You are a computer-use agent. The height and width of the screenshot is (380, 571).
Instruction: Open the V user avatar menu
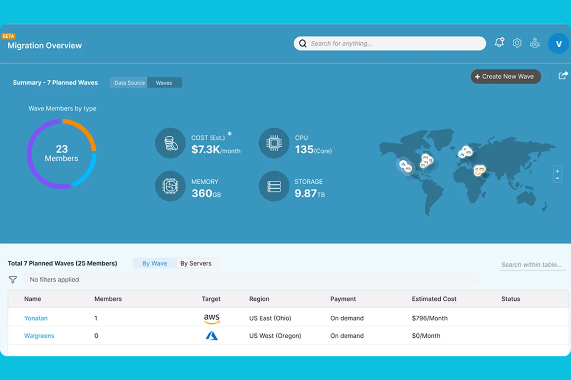[x=558, y=44]
